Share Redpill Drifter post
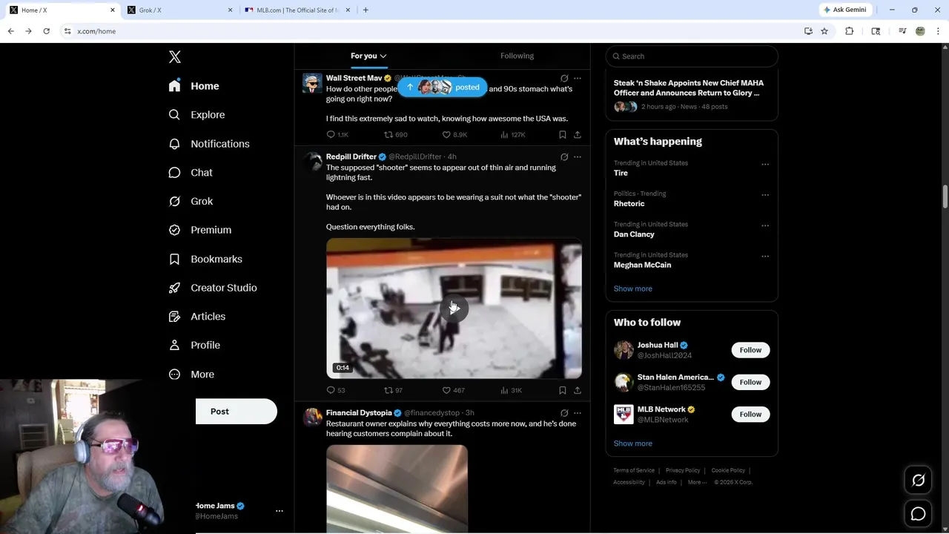This screenshot has width=949, height=534. (578, 390)
